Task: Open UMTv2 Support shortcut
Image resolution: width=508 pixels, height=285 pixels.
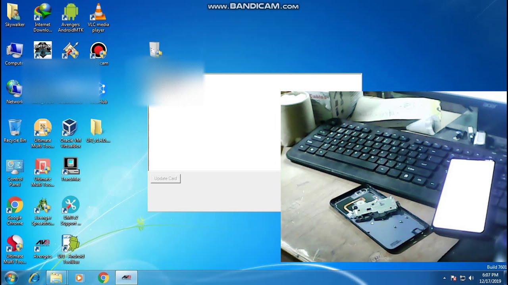Action: 71,211
